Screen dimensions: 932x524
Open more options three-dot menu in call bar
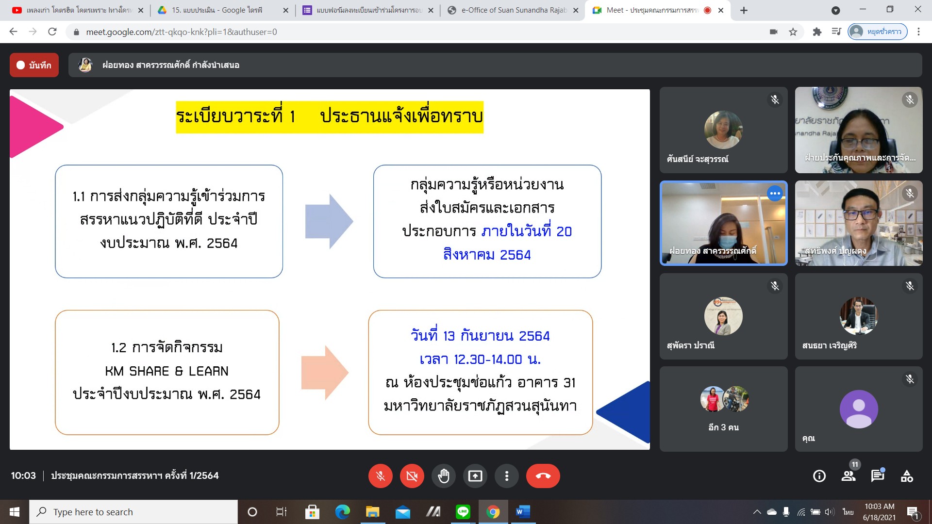tap(506, 476)
